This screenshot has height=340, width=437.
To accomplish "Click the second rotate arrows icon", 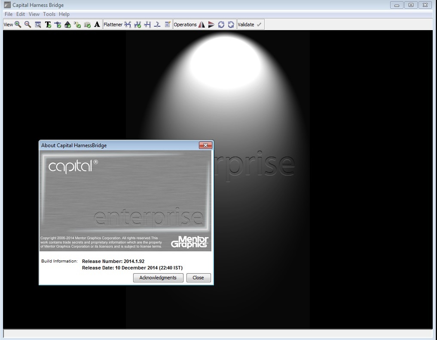I will click(x=231, y=25).
